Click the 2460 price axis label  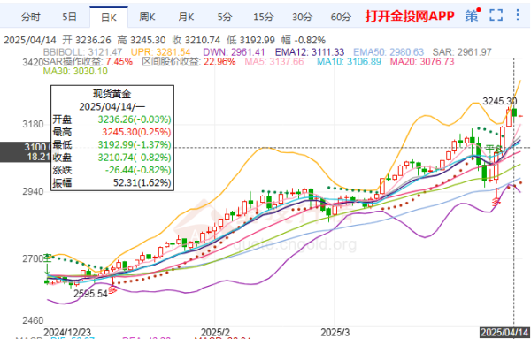pos(34,320)
